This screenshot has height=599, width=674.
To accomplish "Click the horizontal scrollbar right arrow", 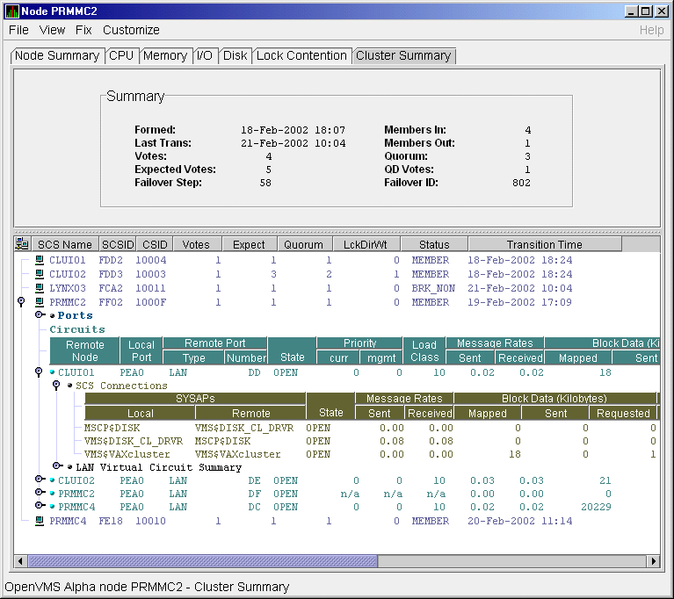I will coord(652,561).
